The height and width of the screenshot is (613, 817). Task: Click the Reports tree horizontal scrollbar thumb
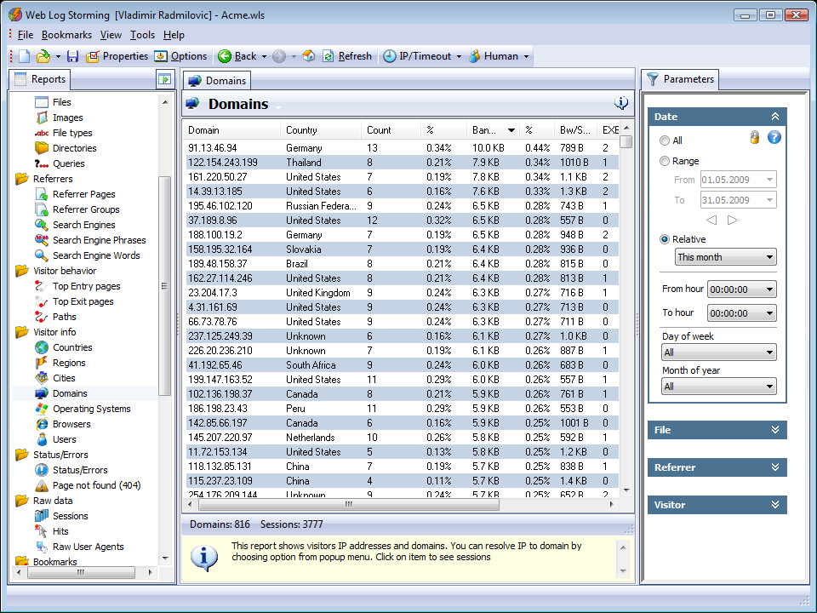(x=81, y=572)
